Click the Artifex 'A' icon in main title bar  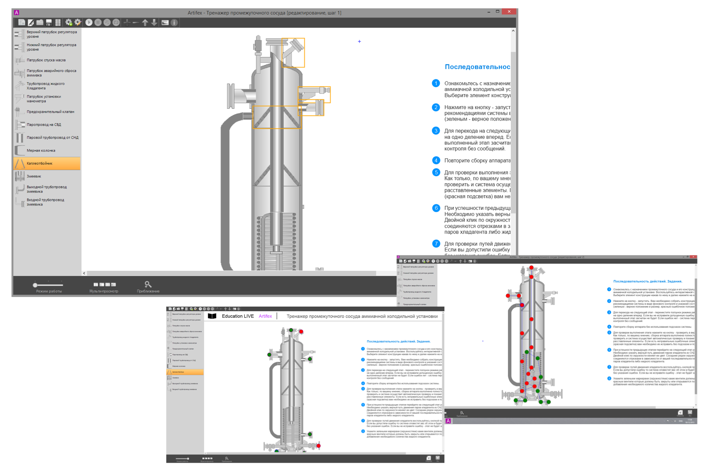pos(17,12)
